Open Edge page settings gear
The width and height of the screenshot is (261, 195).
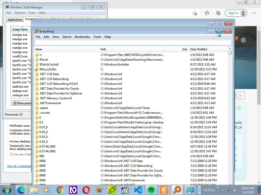[243, 40]
